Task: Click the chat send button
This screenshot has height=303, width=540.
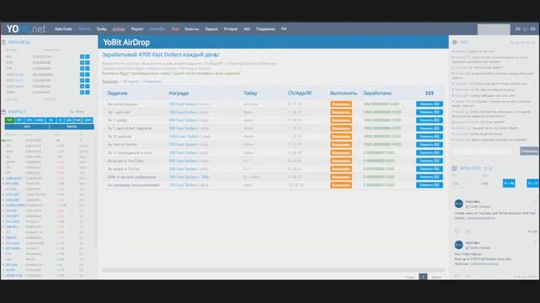Action: (x=529, y=151)
